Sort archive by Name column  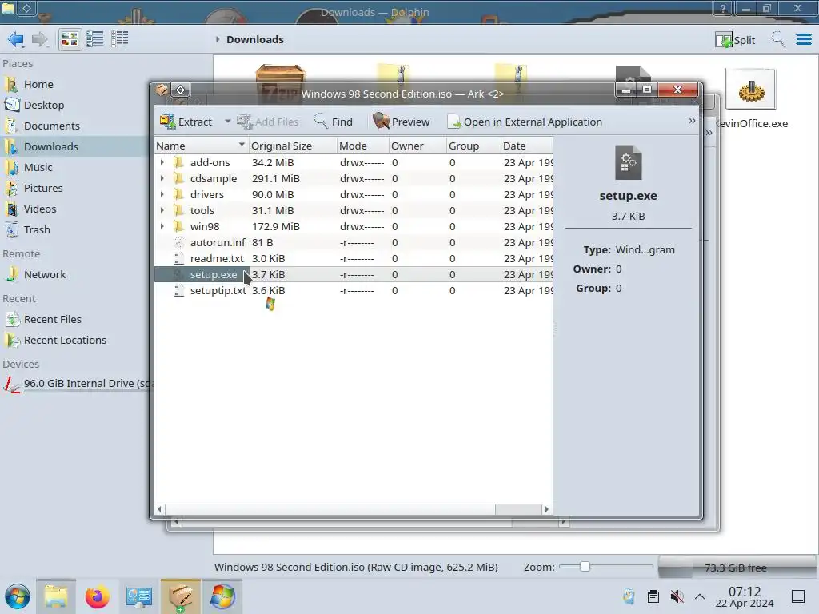(201, 146)
